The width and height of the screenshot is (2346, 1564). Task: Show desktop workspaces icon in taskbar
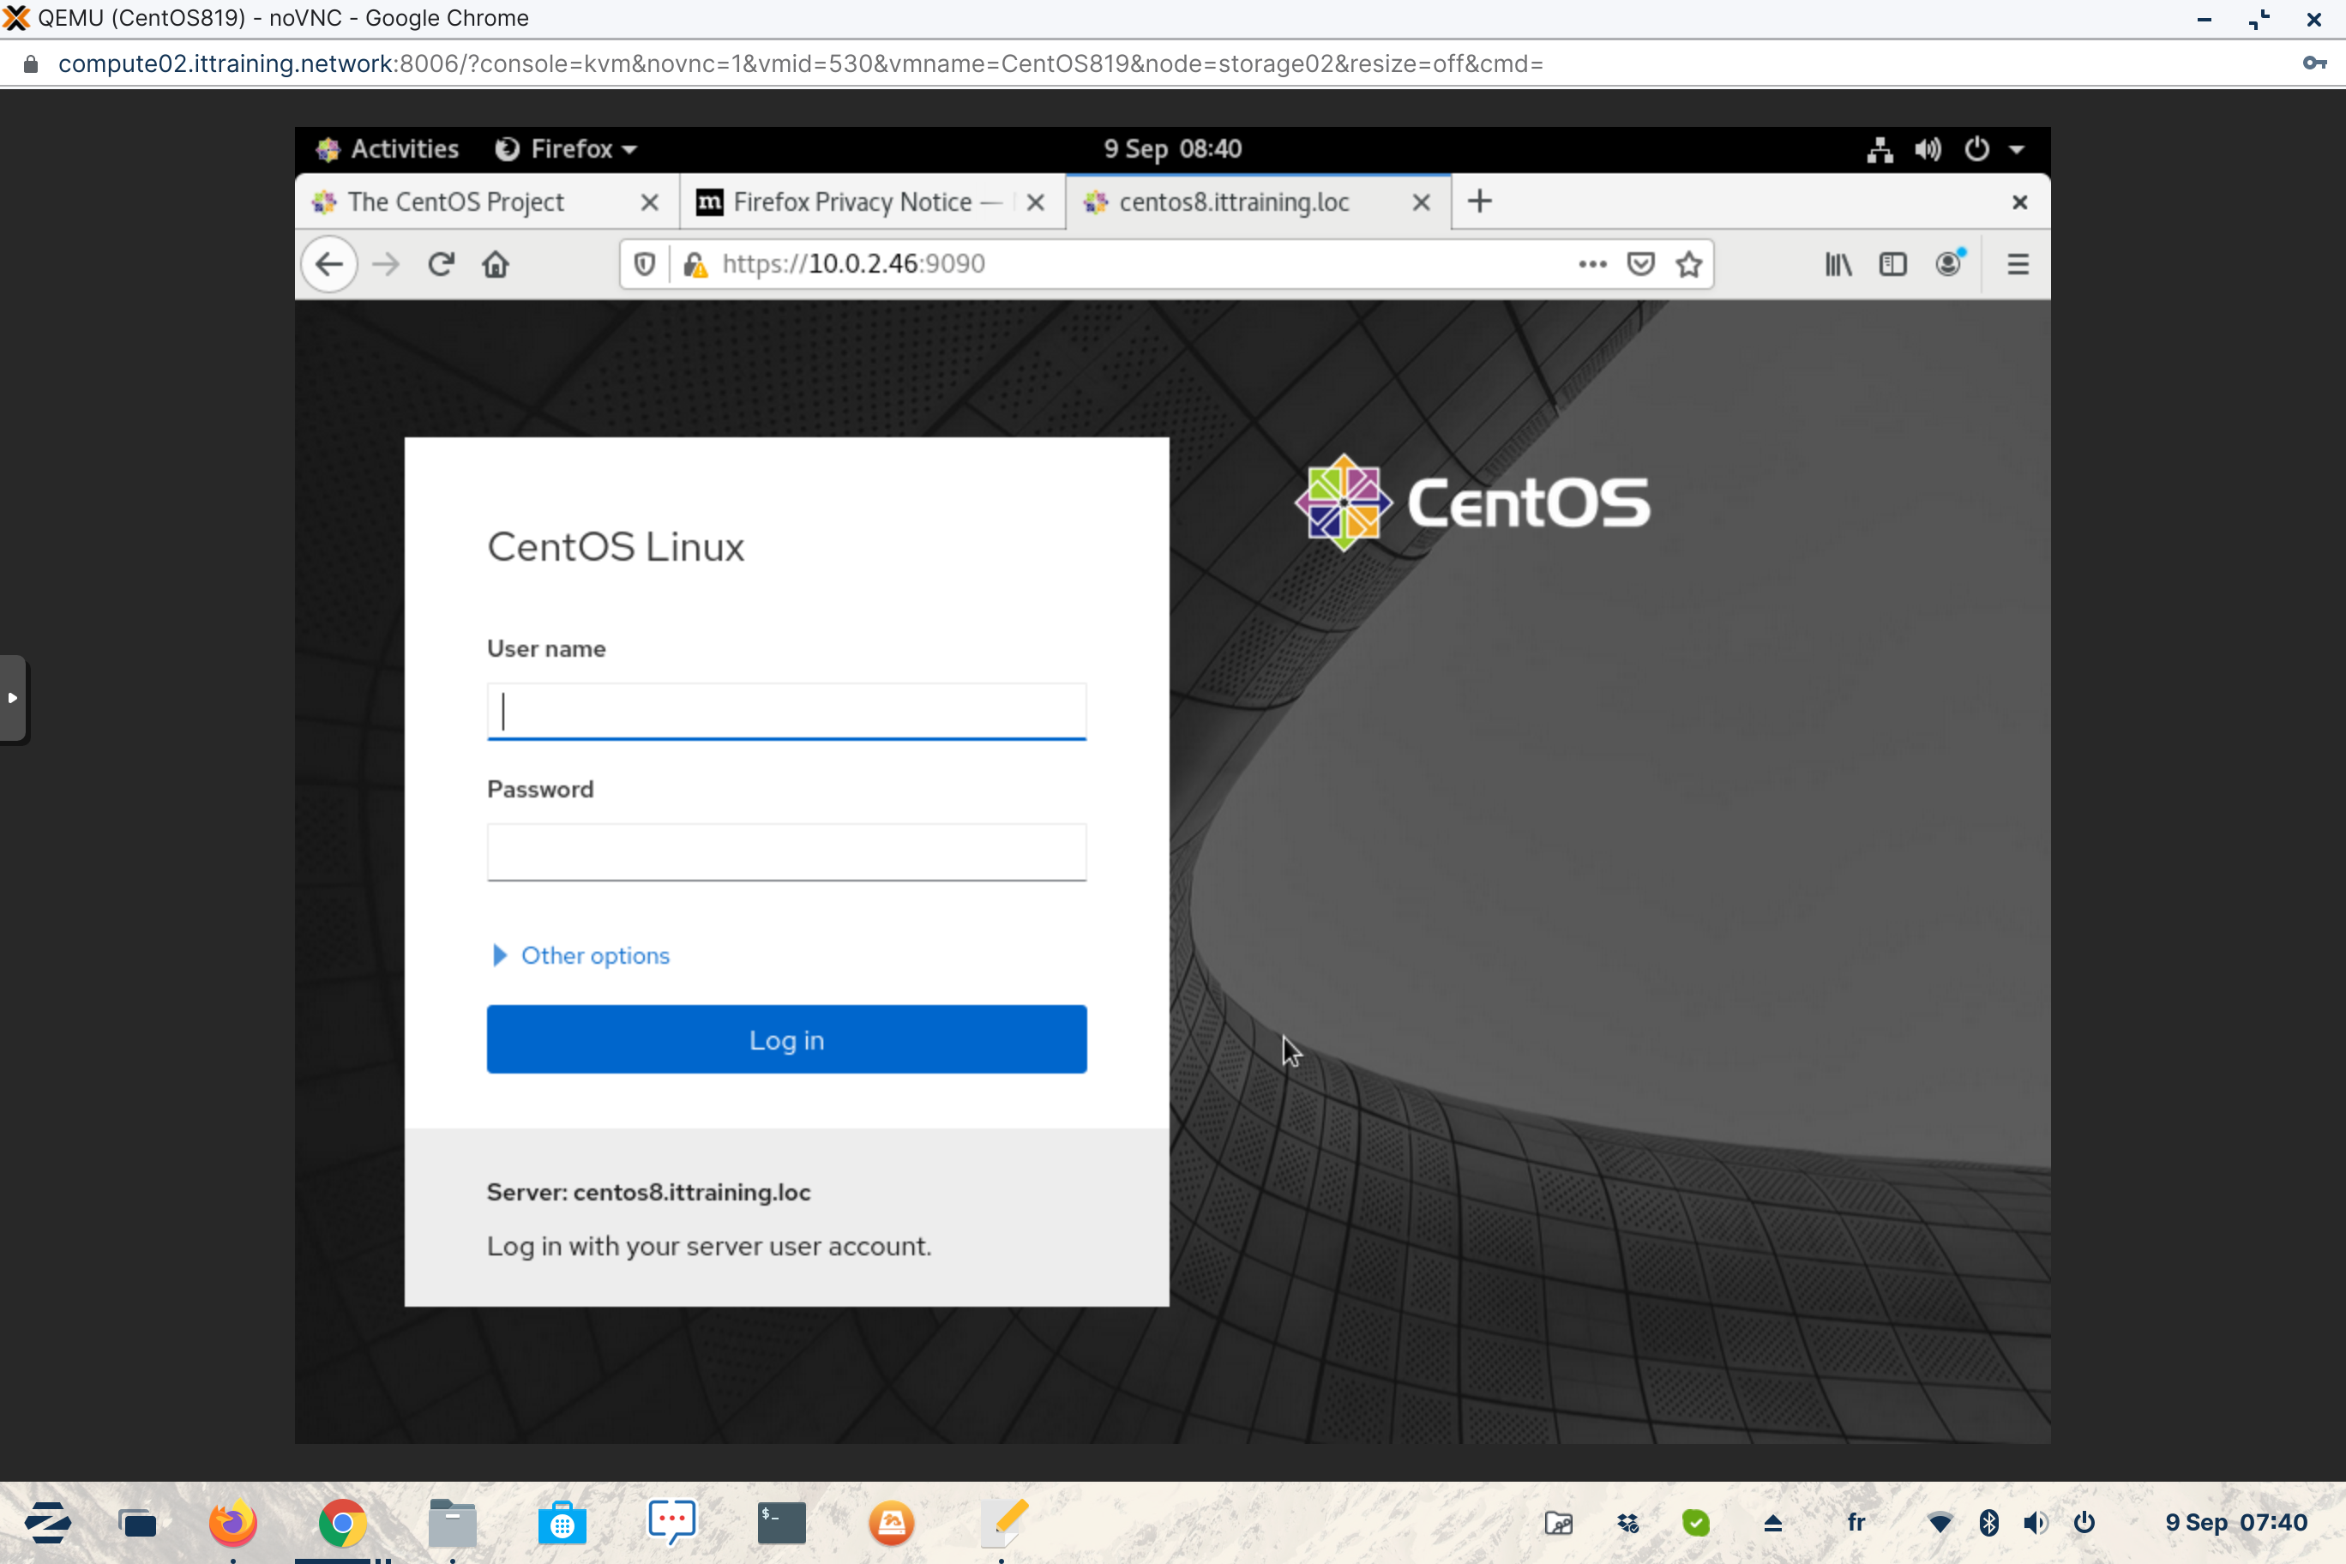coord(138,1523)
